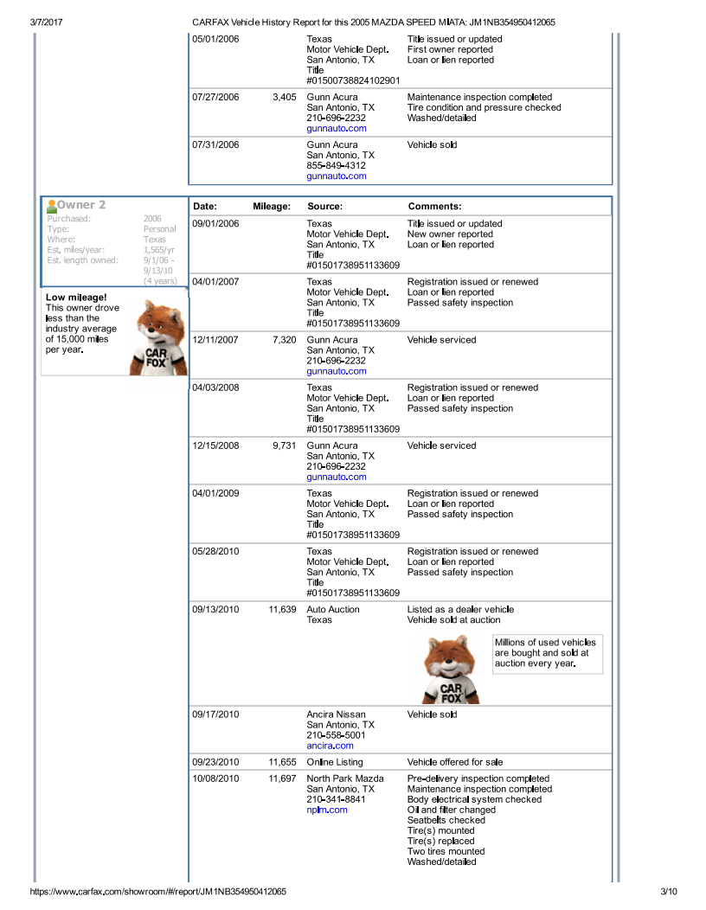The width and height of the screenshot is (706, 910).
Task: Click 'Purchased:' label in Owner 2 panel
Action: point(68,218)
